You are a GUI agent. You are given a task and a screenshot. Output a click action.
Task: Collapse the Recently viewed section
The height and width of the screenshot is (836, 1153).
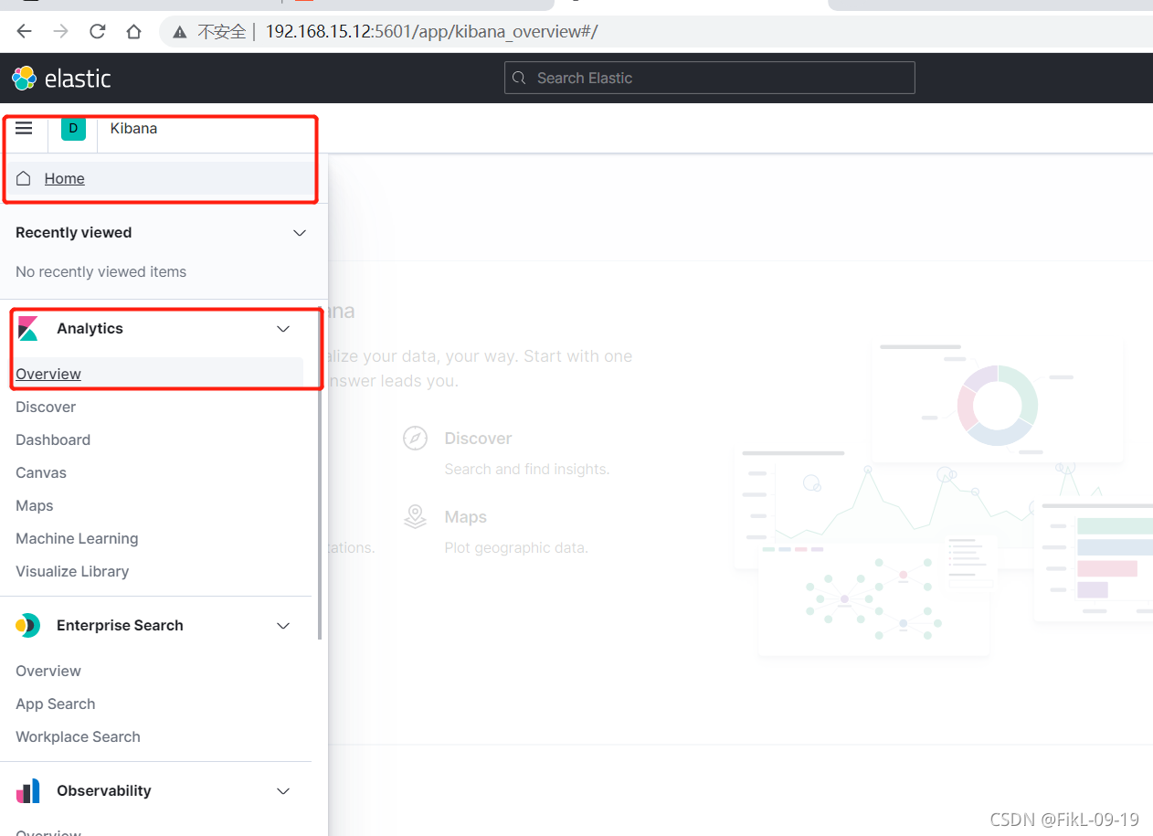[300, 233]
